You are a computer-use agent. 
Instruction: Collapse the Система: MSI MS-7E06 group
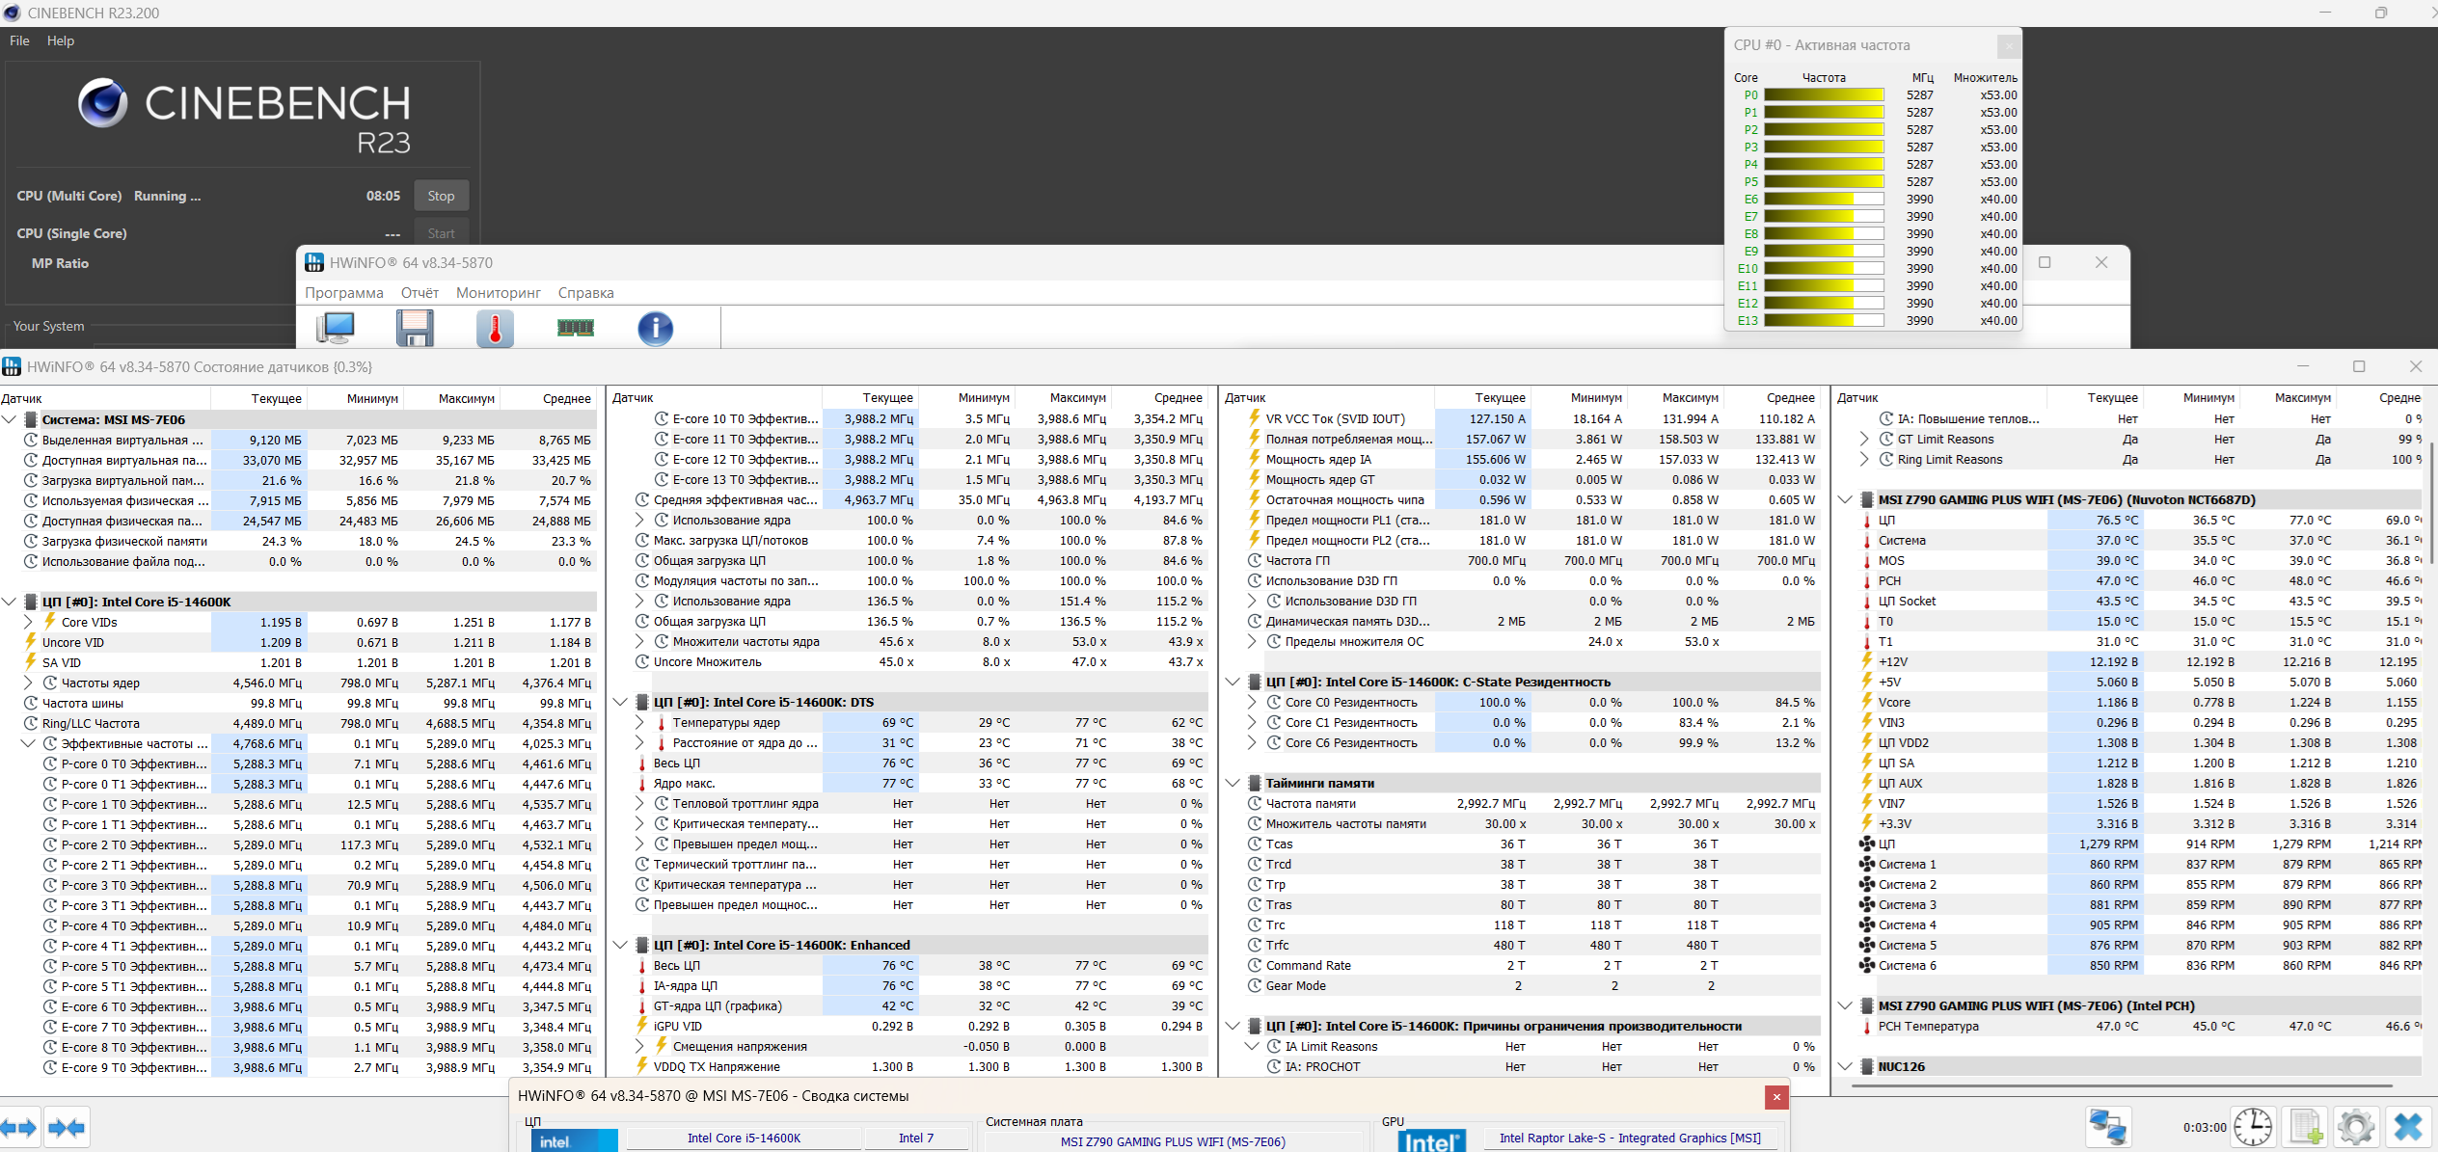click(10, 419)
